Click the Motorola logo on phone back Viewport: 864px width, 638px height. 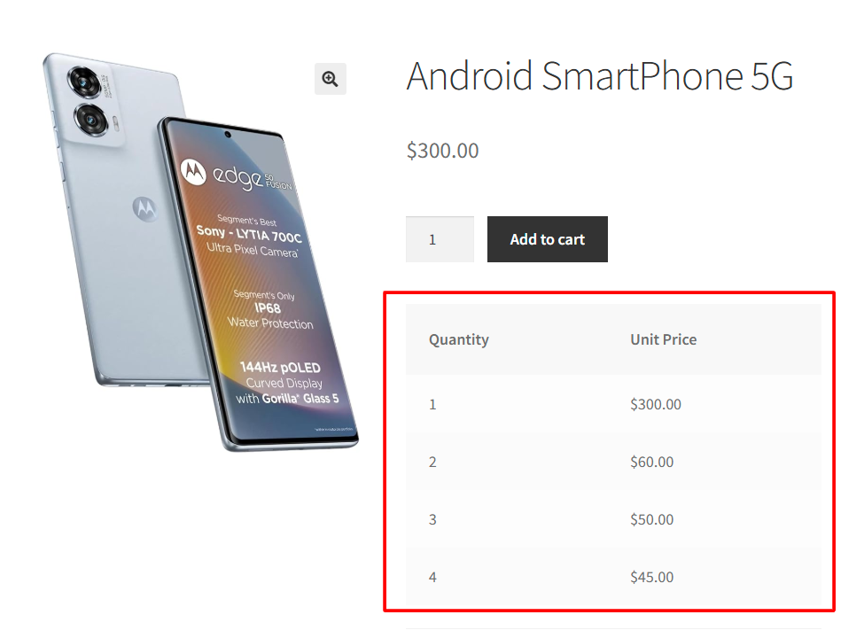point(145,208)
